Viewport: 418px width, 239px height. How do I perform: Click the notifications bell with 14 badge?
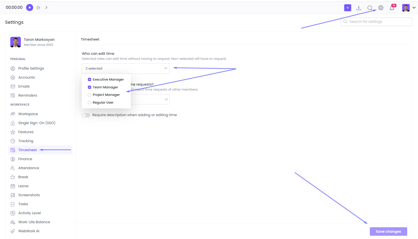tap(392, 8)
